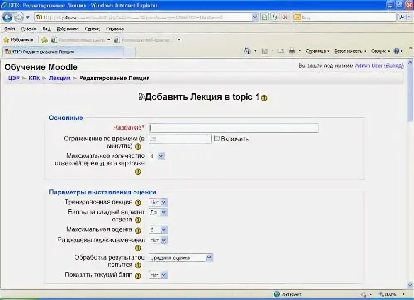This screenshot has width=414, height=300.
Task: Click the time limit minutes input field
Action: pos(180,139)
